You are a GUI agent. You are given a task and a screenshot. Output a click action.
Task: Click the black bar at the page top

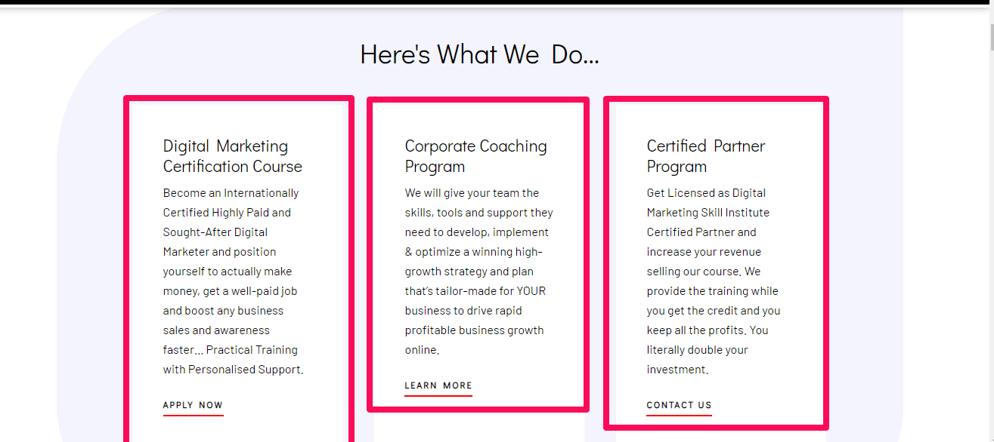click(491, 2)
